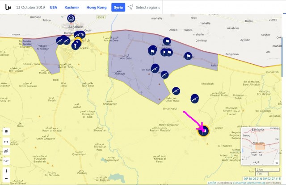286x185 pixels.
Task: Click the flag marker highlighted by arrow
Action: 203,131
